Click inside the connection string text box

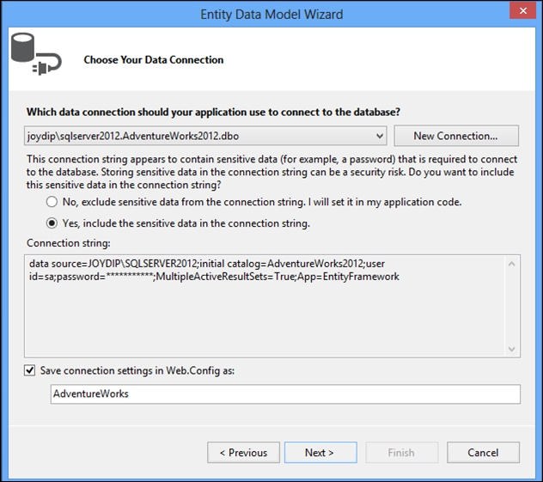click(265, 306)
